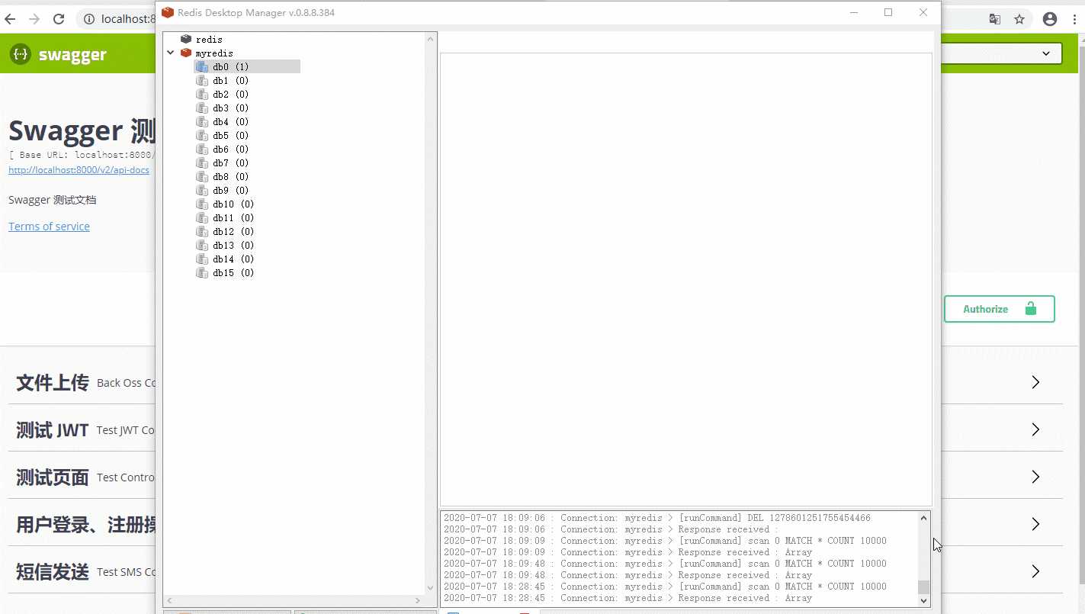Expand the 测试 JWT section chevron
This screenshot has width=1085, height=614.
(x=1035, y=429)
